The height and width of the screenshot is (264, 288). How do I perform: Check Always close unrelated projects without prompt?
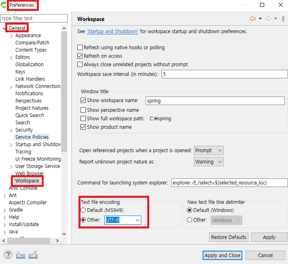80,64
